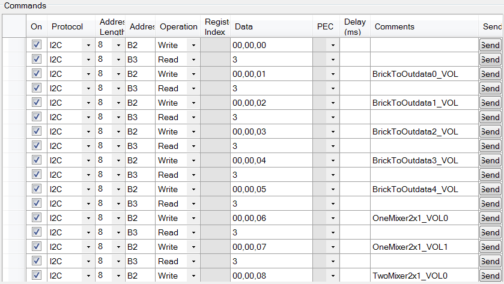Open PEC dropdown in the first row
This screenshot has height=284, width=504.
point(333,45)
